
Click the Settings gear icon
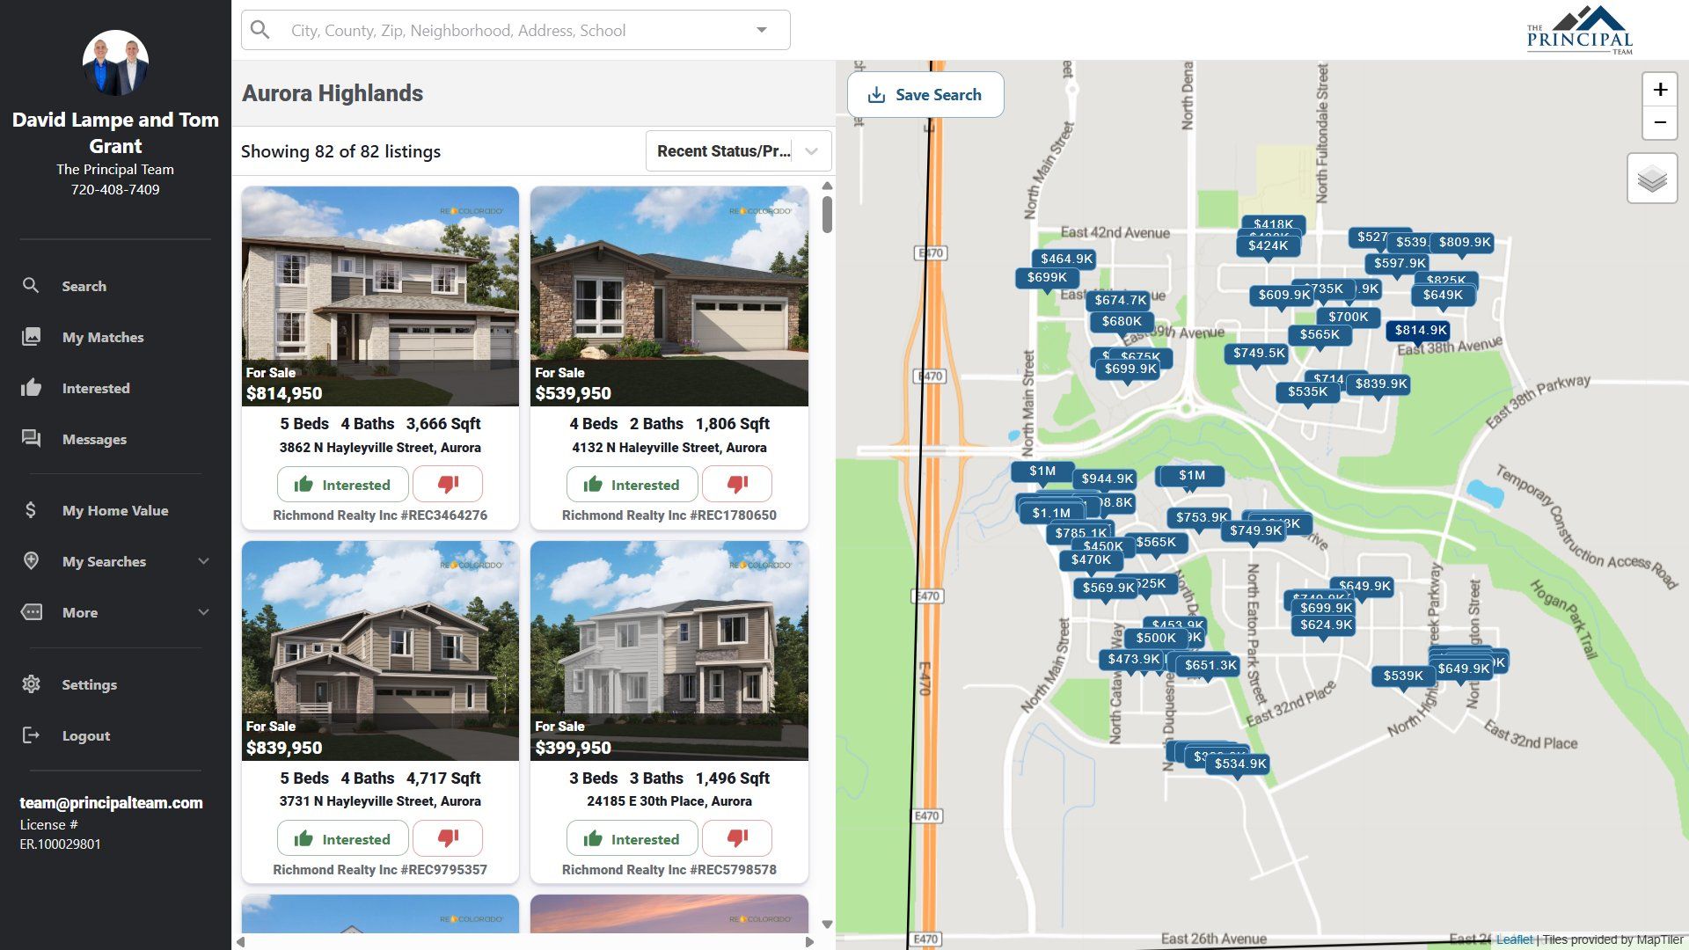[x=31, y=684]
